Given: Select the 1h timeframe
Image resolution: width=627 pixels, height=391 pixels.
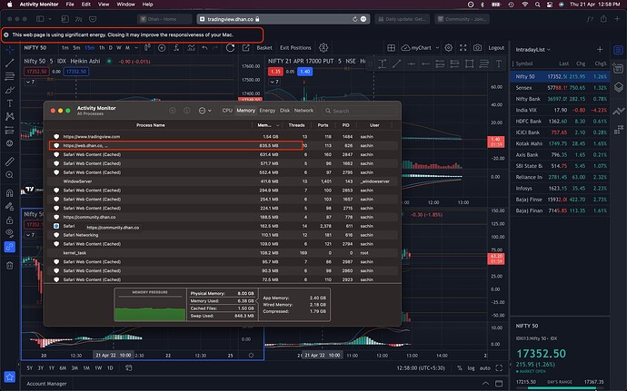Looking at the screenshot, I should 102,48.
